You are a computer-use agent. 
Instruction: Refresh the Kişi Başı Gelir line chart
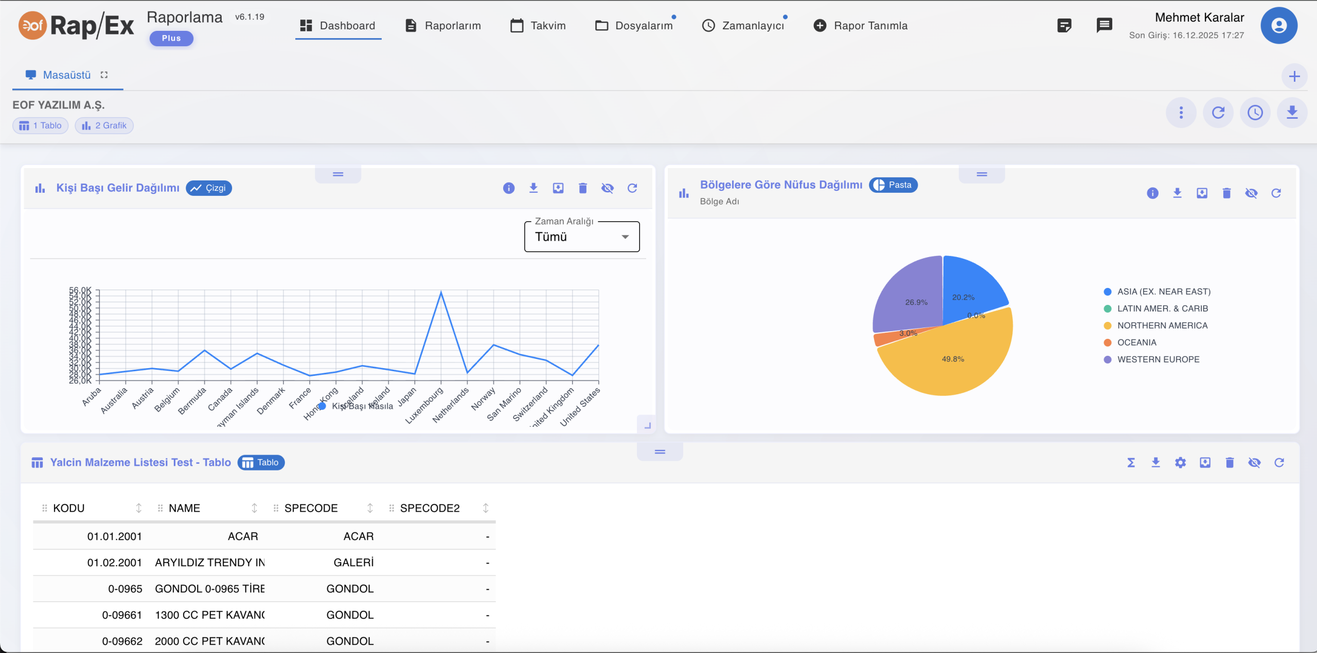[x=632, y=188]
